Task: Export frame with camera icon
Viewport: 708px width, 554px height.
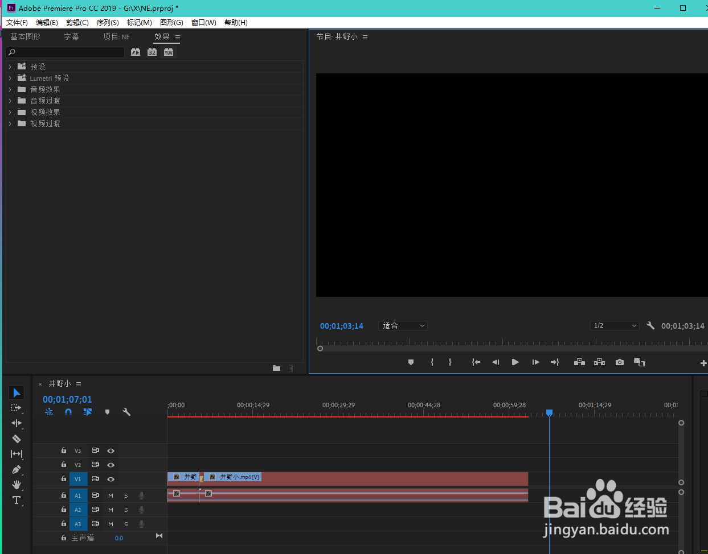Action: click(620, 362)
